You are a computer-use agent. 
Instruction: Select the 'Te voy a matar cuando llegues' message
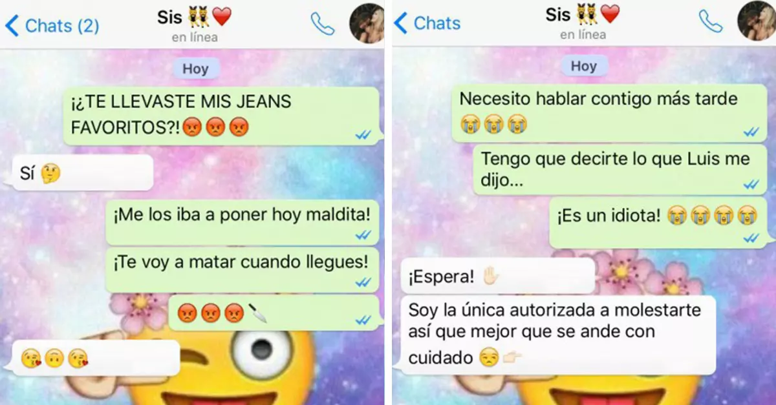point(243,269)
